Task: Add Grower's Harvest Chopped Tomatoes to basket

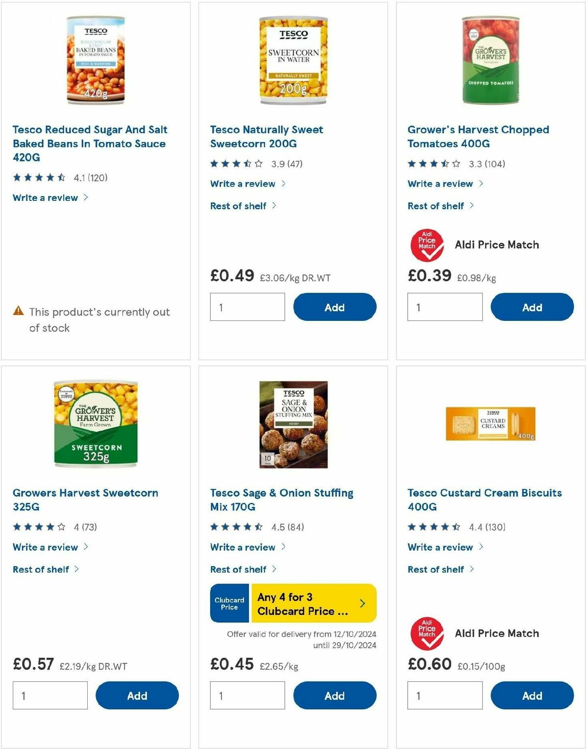Action: pyautogui.click(x=532, y=307)
